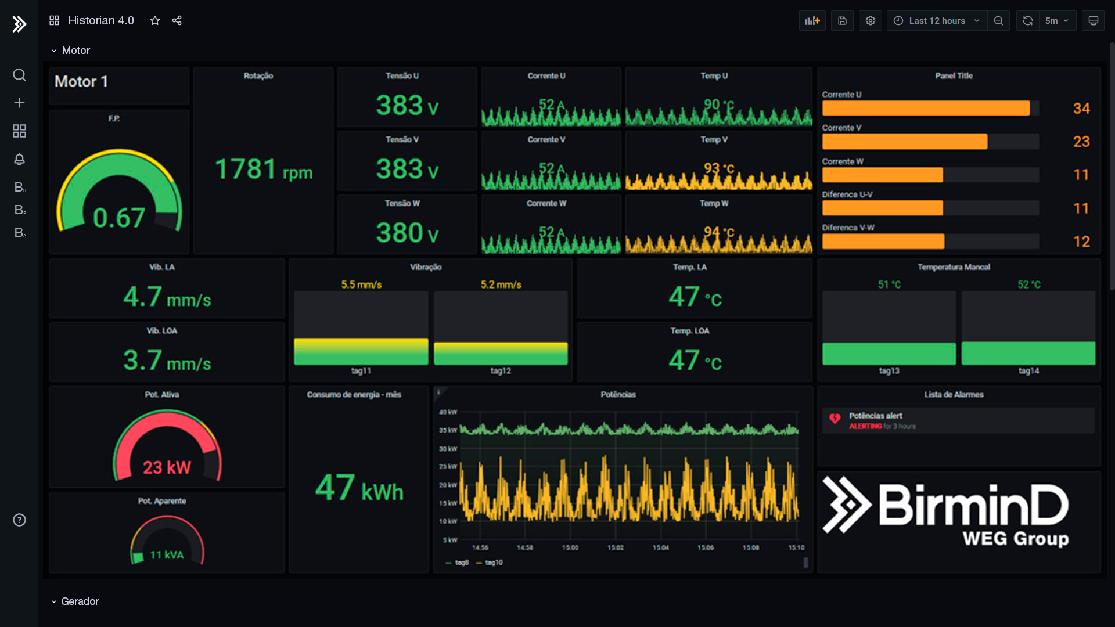Click the add panel icon
The height and width of the screenshot is (627, 1115).
(x=812, y=20)
